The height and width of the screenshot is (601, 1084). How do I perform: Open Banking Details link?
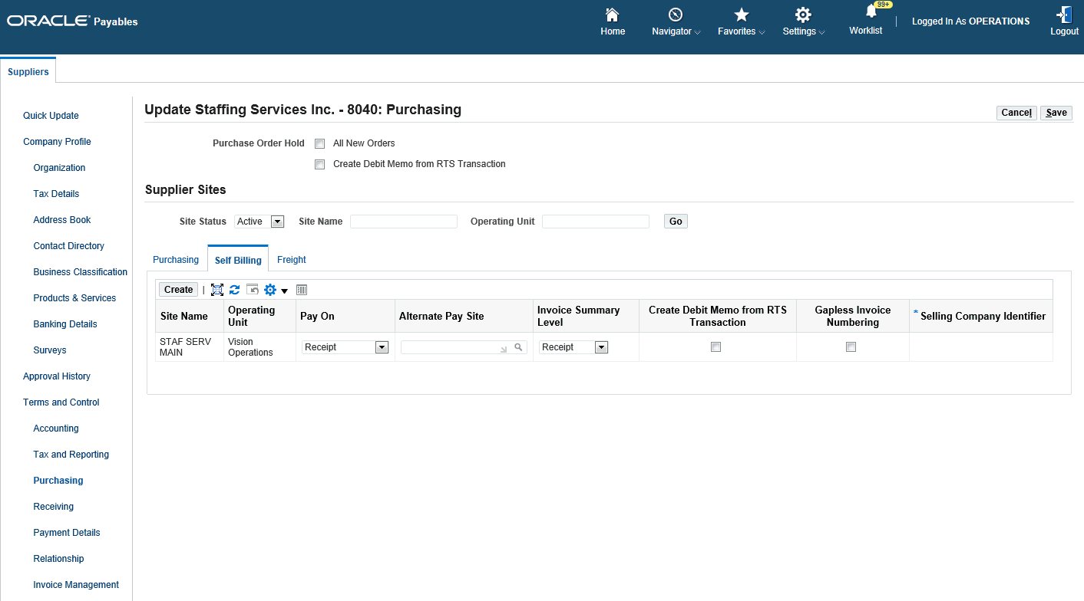tap(65, 324)
